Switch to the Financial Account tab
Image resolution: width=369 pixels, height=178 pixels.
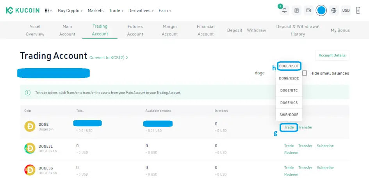206,30
